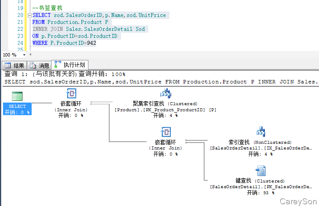Click the nonclustered index seek (索引查找) icon
The height and width of the screenshot is (206, 319).
[260, 132]
